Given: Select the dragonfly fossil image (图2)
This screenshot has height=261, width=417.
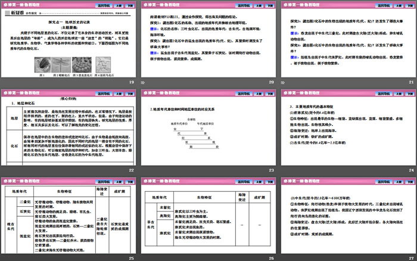Looking at the screenshot, I should [x=61, y=64].
